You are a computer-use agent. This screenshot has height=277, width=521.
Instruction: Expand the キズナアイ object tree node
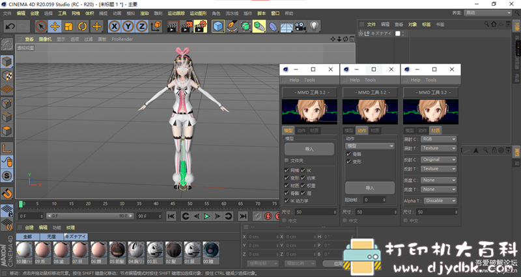pyautogui.click(x=361, y=34)
